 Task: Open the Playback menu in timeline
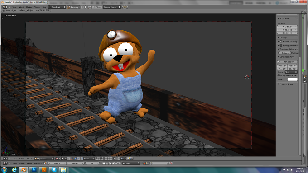point(38,163)
